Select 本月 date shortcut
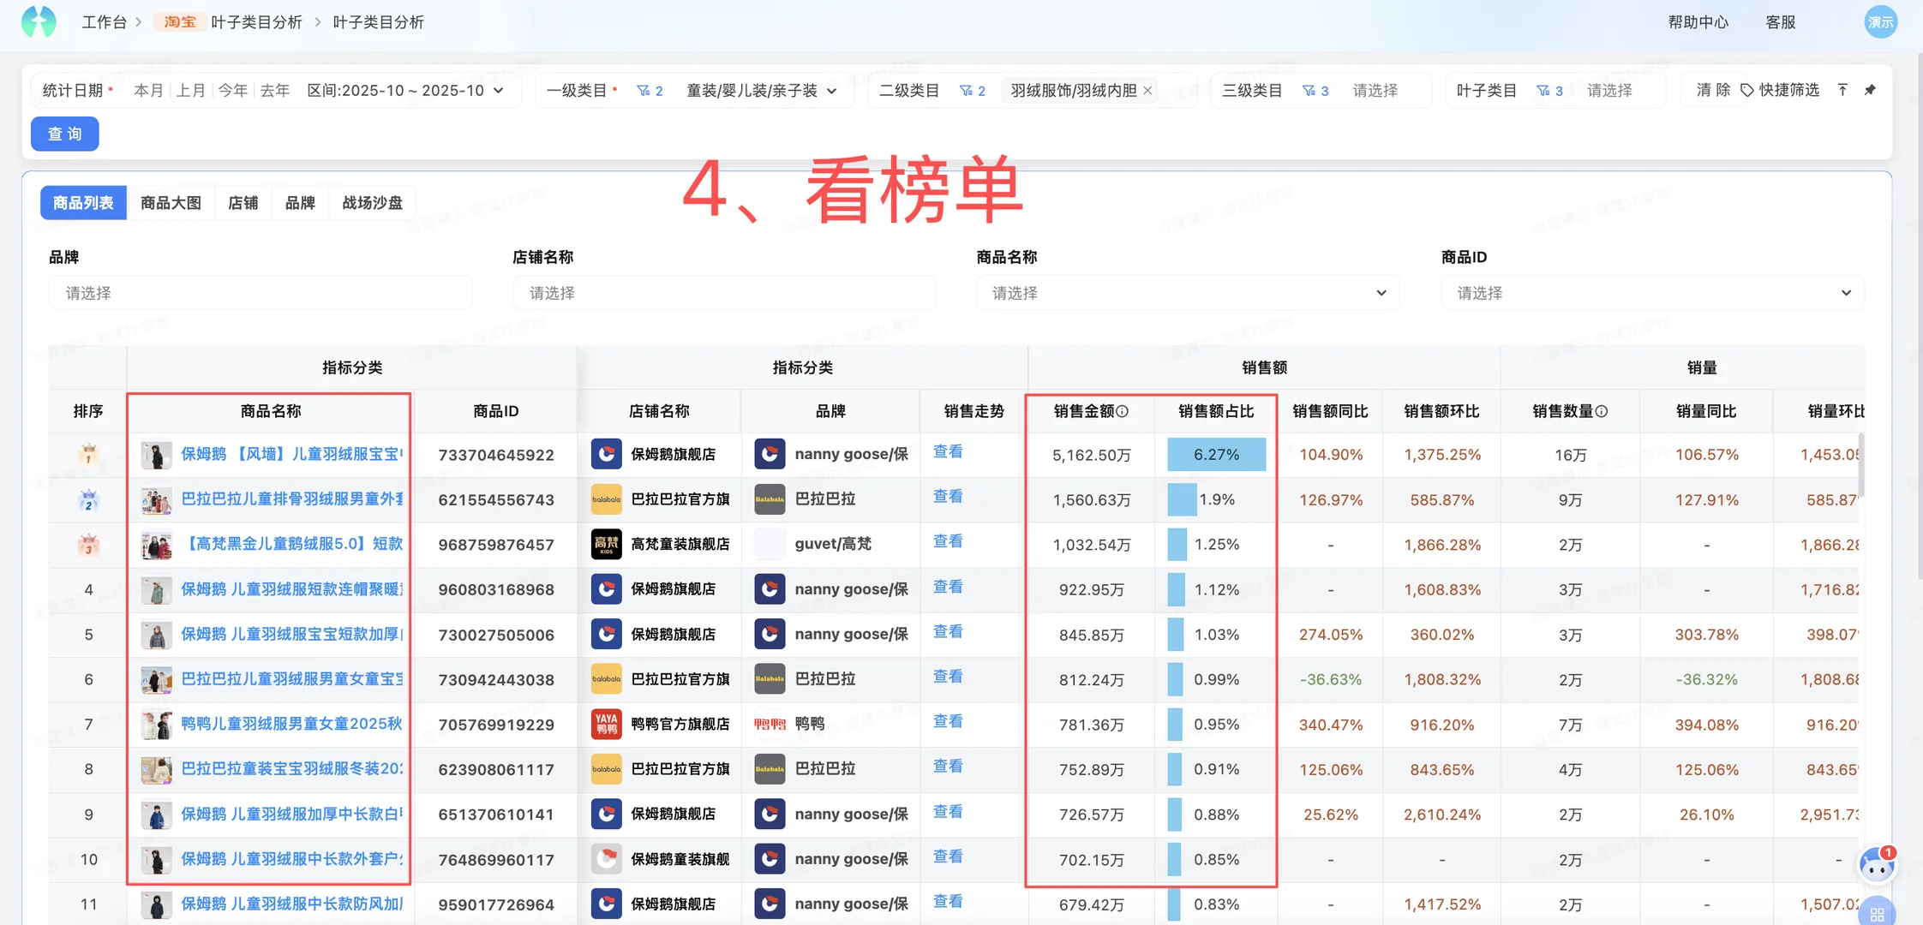Screen dimensions: 1923x925 [x=148, y=91]
